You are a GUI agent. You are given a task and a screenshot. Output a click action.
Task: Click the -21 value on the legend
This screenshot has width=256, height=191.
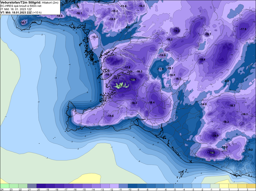click(x=29, y=189)
